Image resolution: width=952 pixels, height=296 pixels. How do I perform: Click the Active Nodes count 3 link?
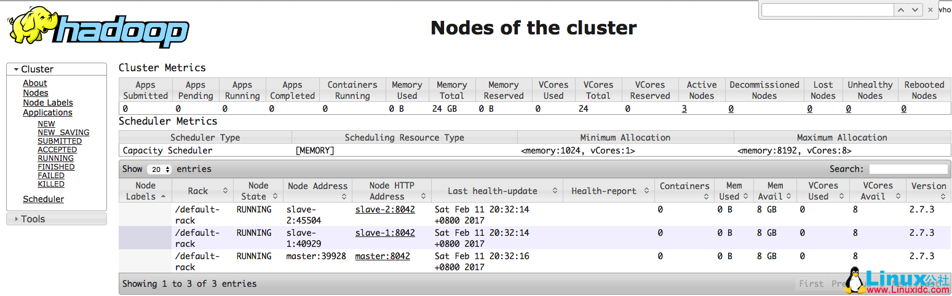(x=684, y=109)
